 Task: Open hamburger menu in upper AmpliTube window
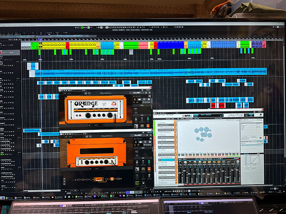149,93
